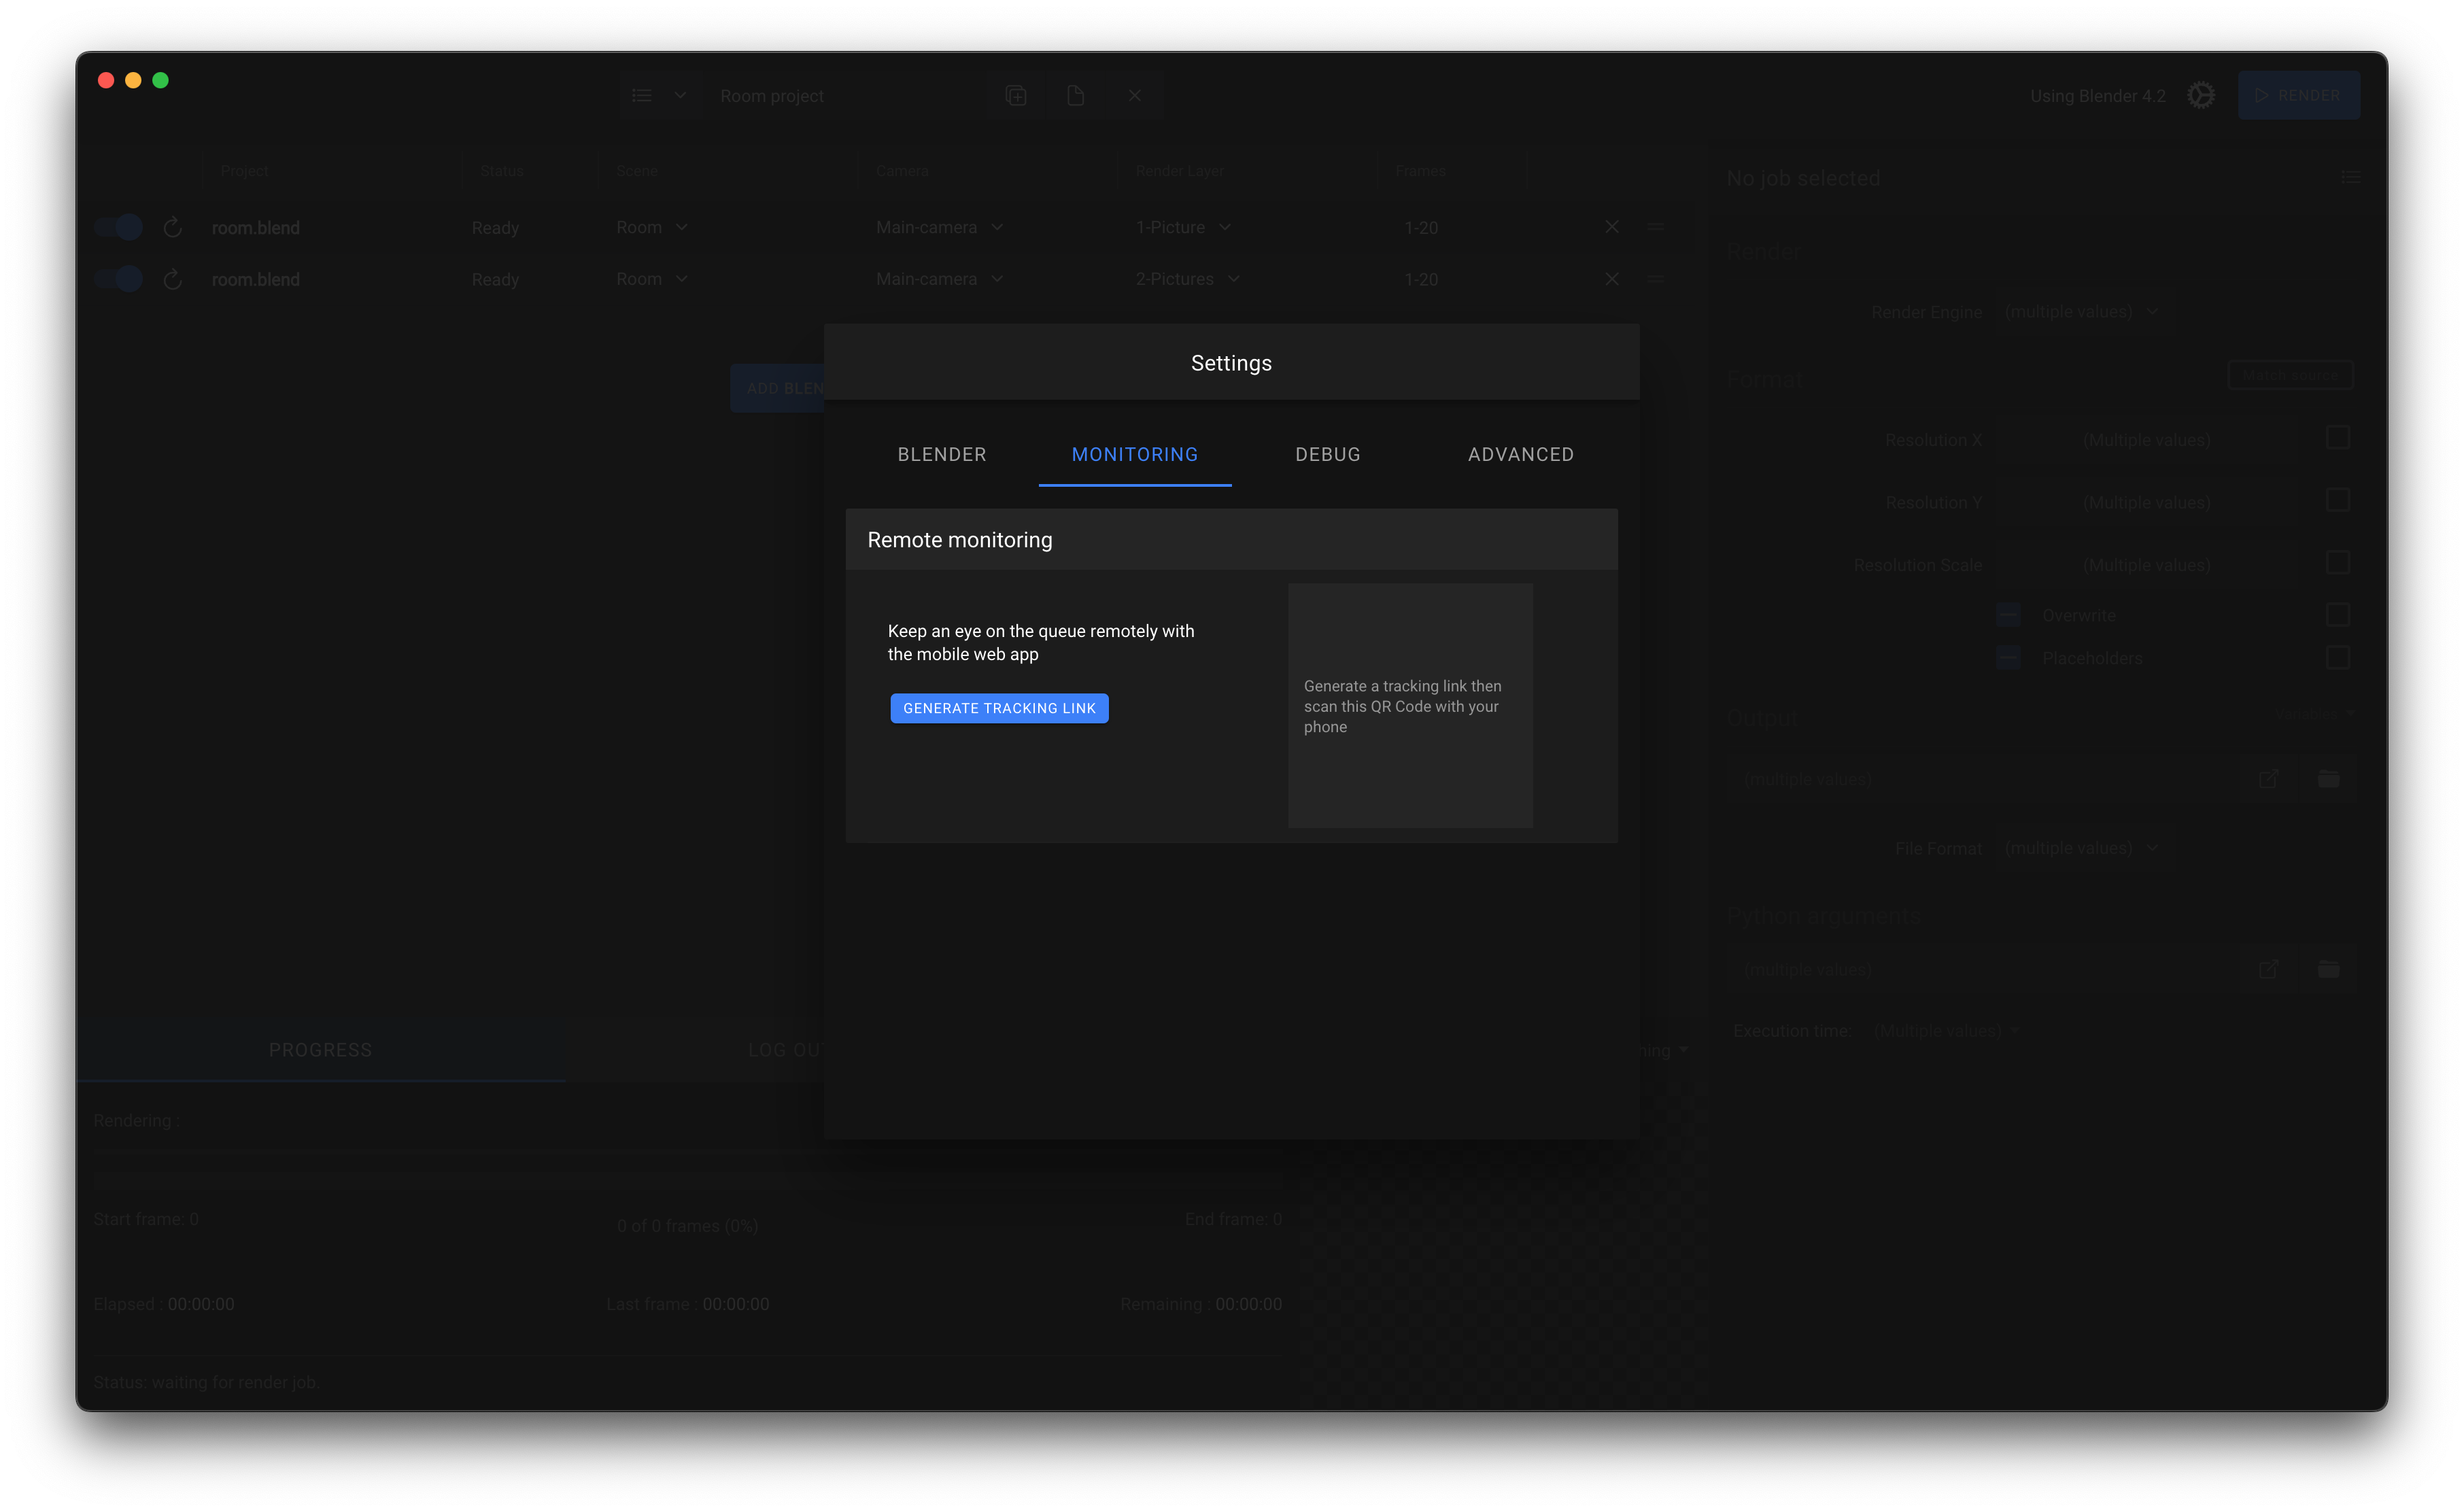Switch to the Blender settings tab

(x=942, y=454)
